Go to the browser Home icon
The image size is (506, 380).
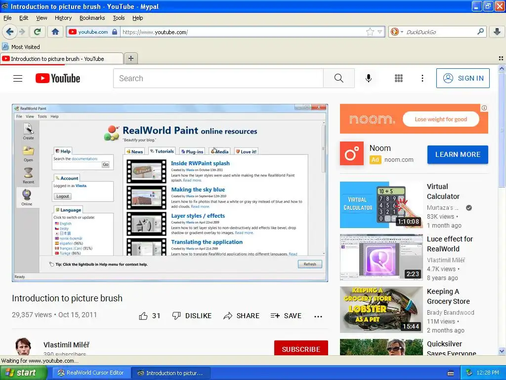pyautogui.click(x=55, y=32)
